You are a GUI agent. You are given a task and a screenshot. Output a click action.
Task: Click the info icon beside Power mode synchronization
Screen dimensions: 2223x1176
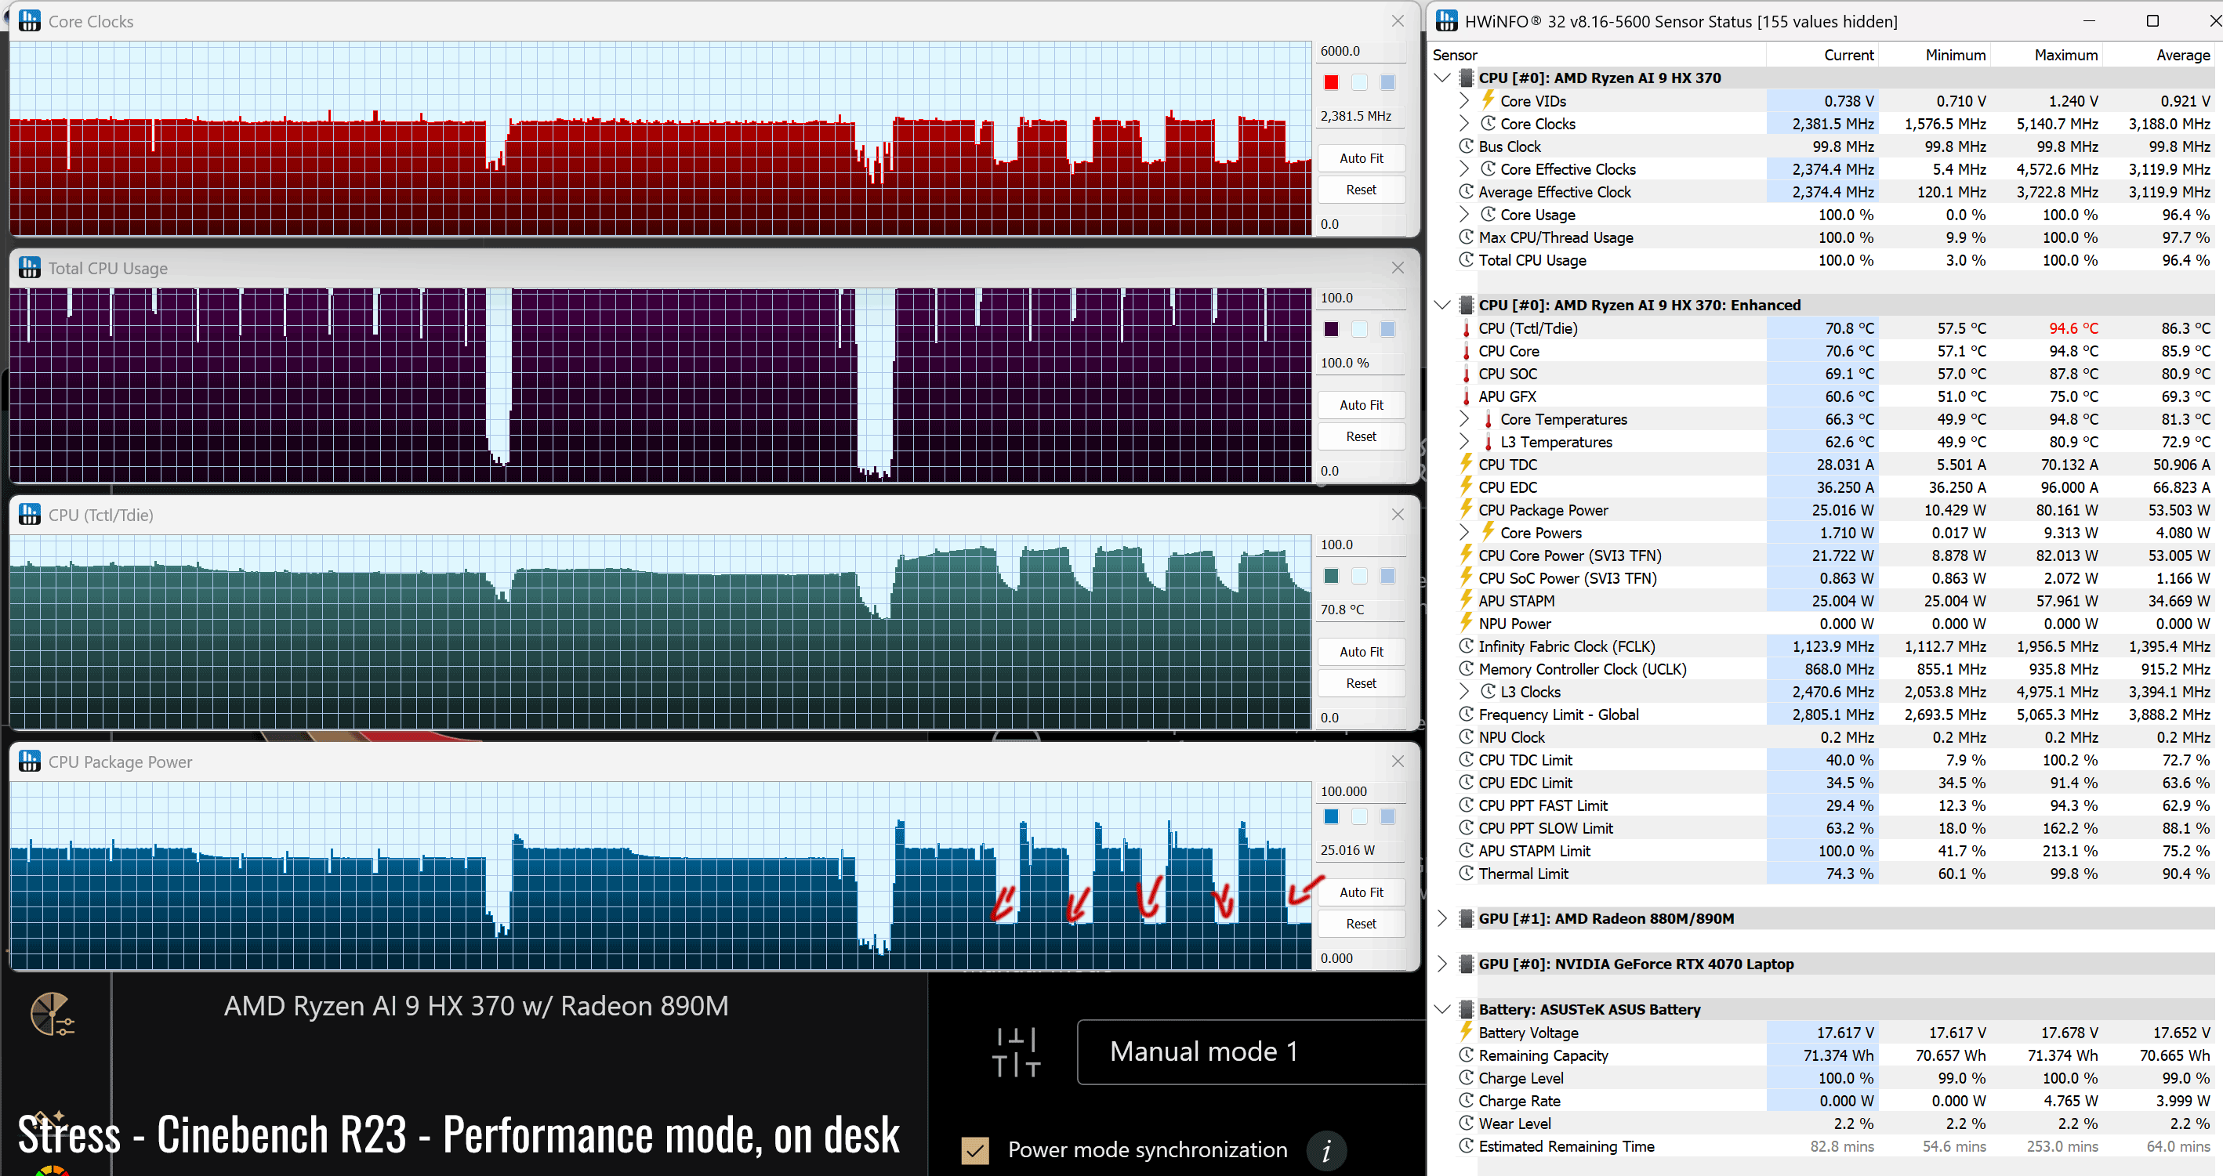pyautogui.click(x=1326, y=1150)
